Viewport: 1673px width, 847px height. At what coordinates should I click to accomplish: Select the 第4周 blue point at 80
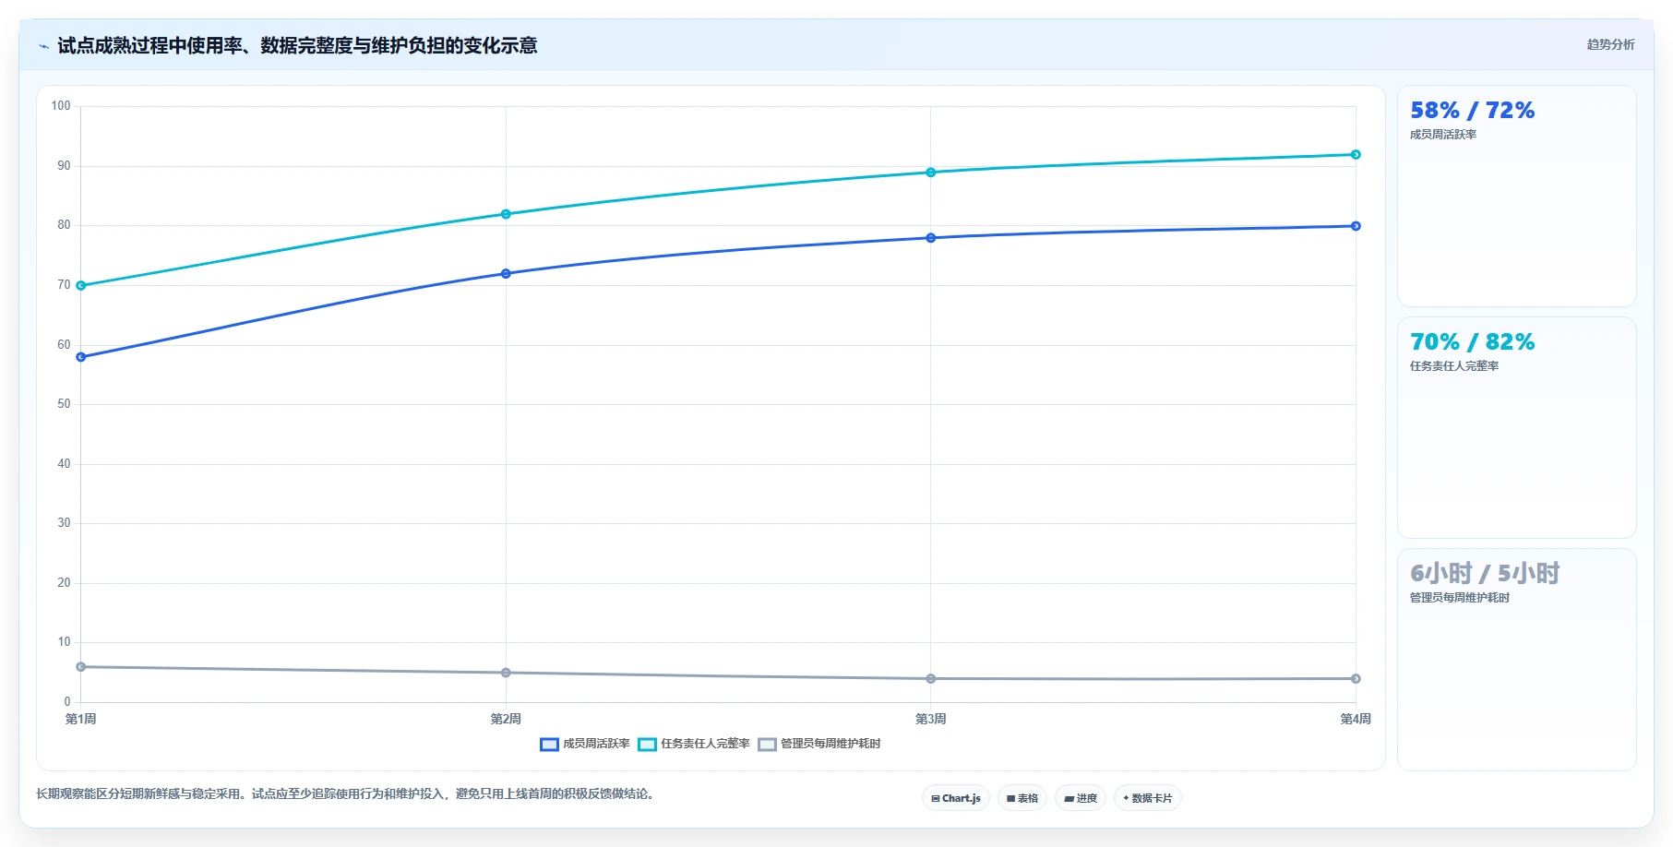[x=1356, y=226]
